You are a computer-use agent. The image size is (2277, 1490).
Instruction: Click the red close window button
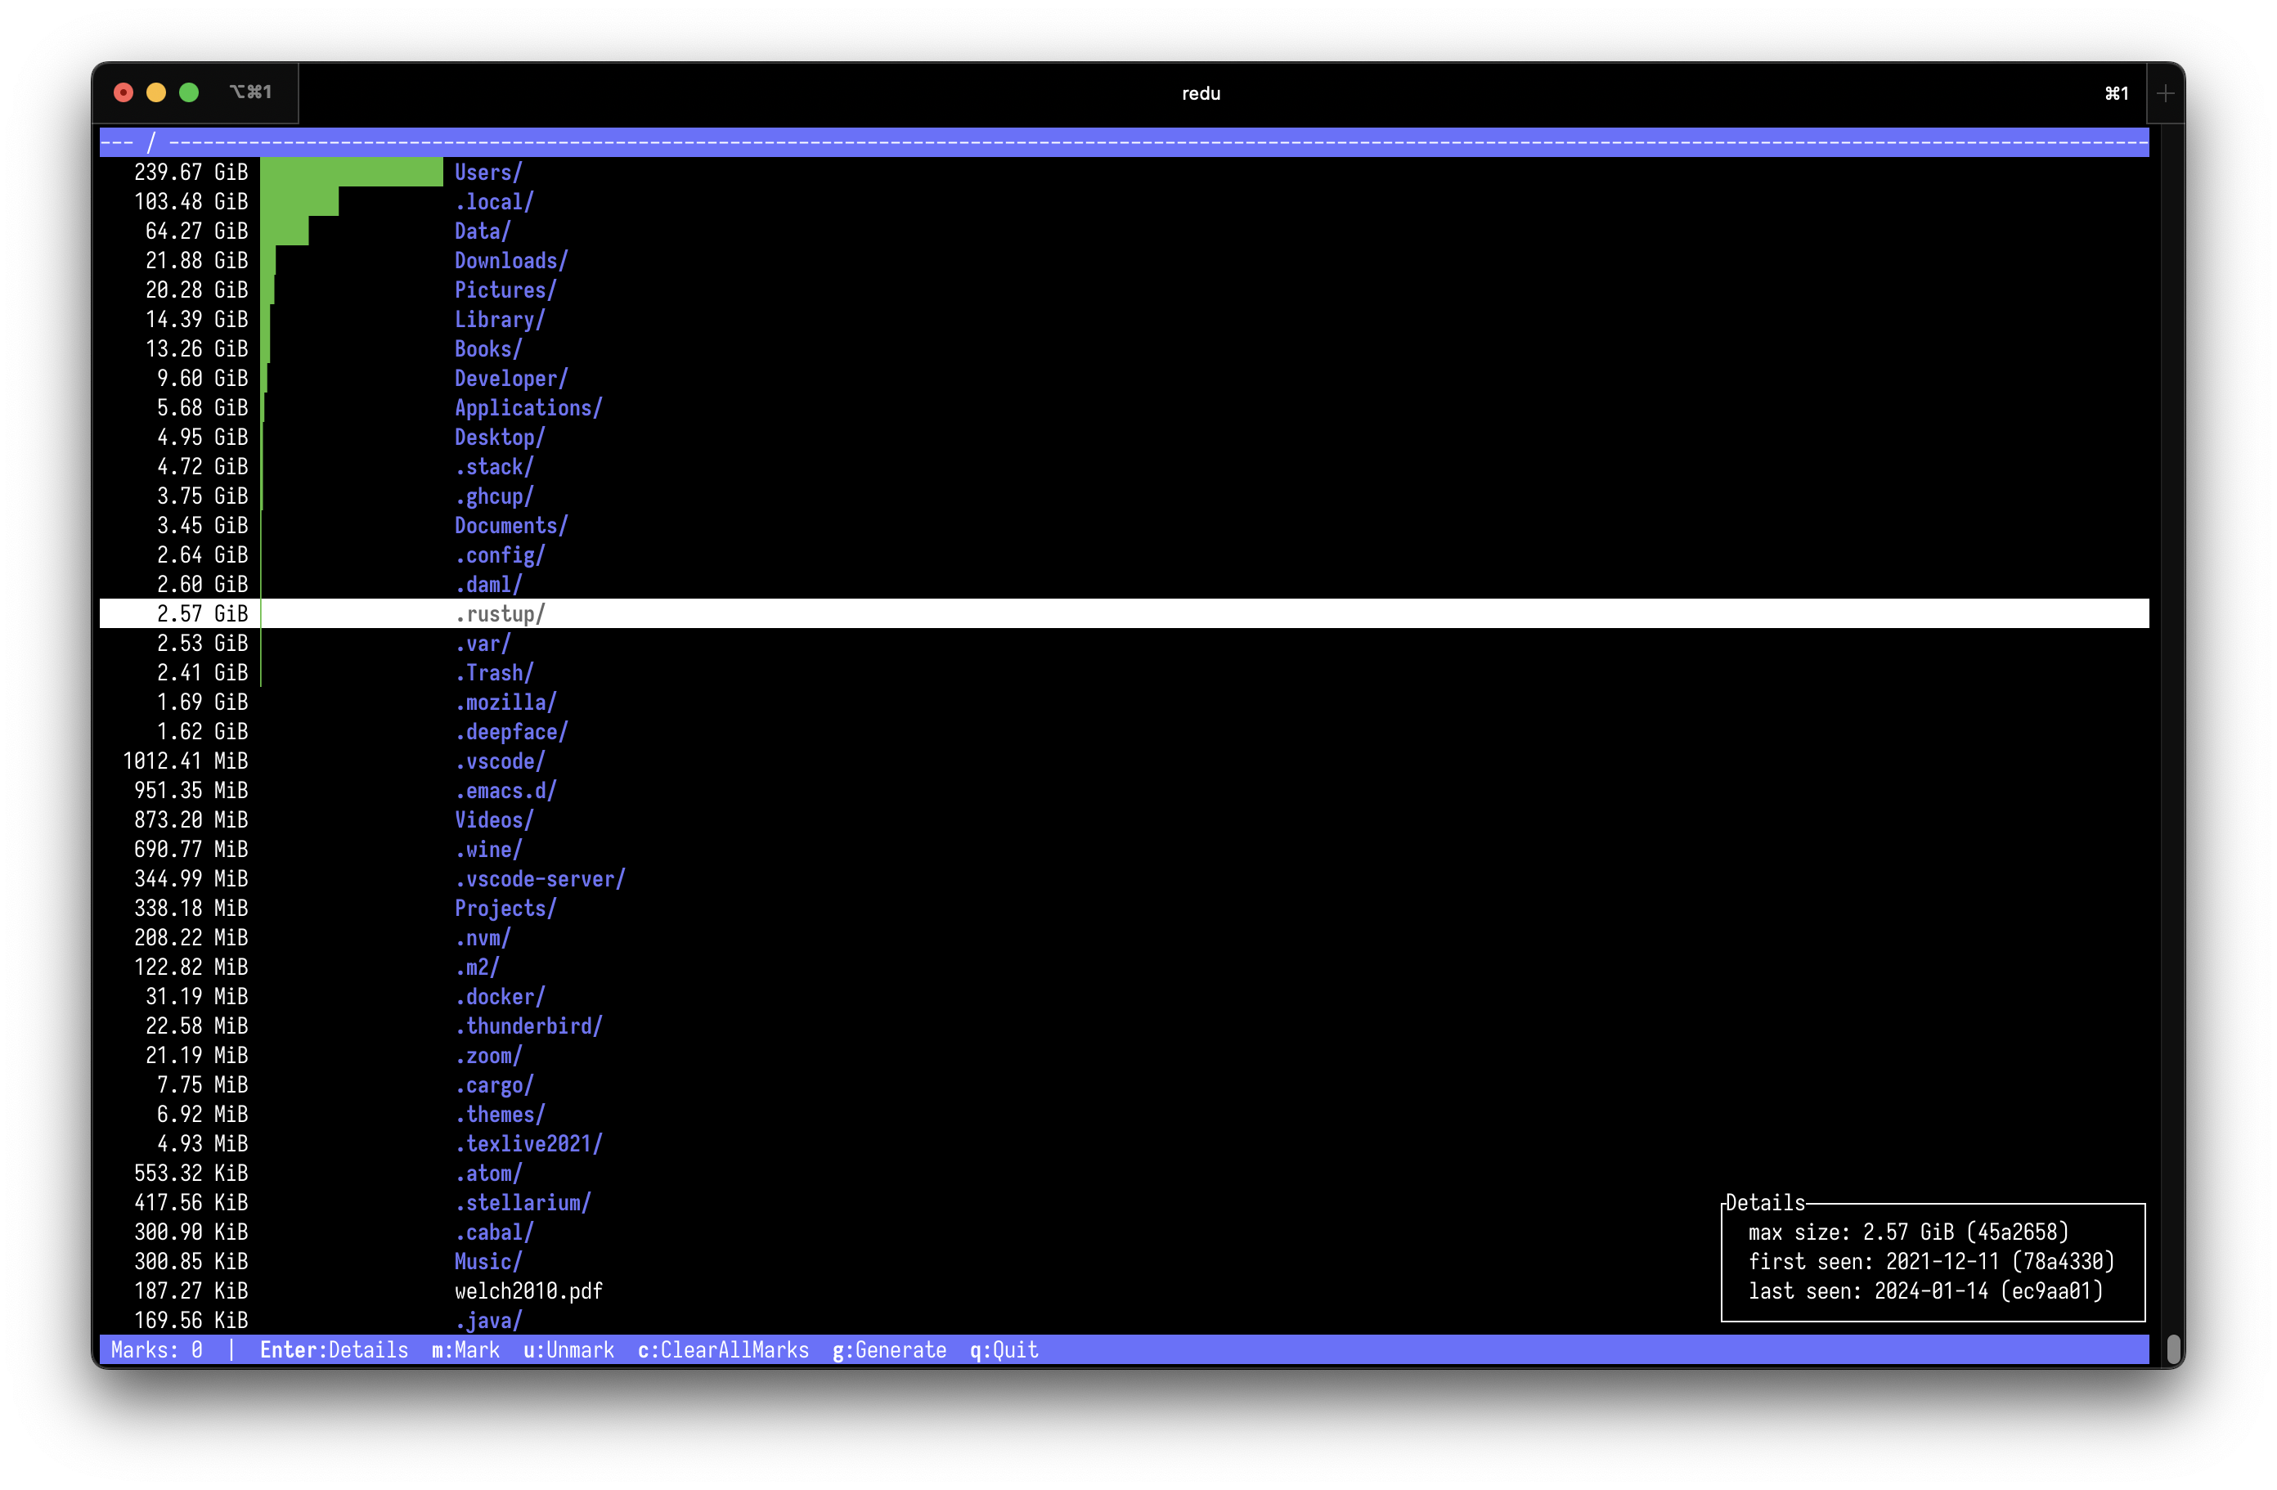point(124,92)
